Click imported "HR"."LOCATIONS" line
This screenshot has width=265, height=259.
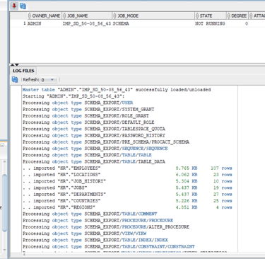click(127, 175)
